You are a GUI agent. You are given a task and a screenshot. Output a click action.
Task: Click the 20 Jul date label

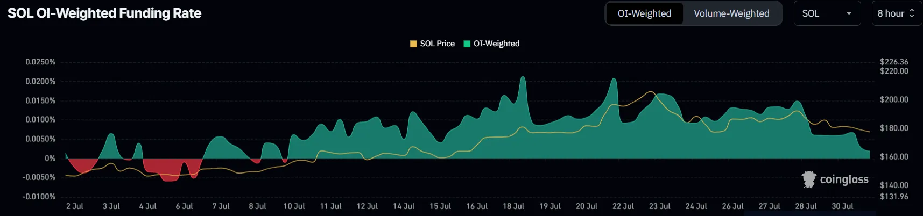(587, 206)
